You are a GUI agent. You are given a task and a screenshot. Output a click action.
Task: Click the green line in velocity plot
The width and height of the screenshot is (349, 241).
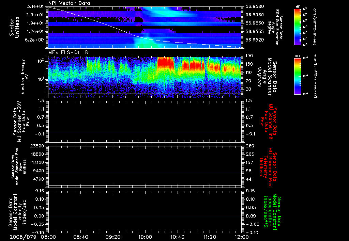[x=145, y=216]
